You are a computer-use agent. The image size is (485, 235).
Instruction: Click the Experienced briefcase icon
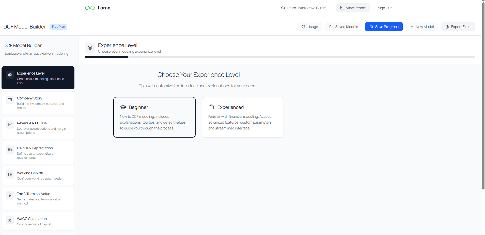pos(211,107)
